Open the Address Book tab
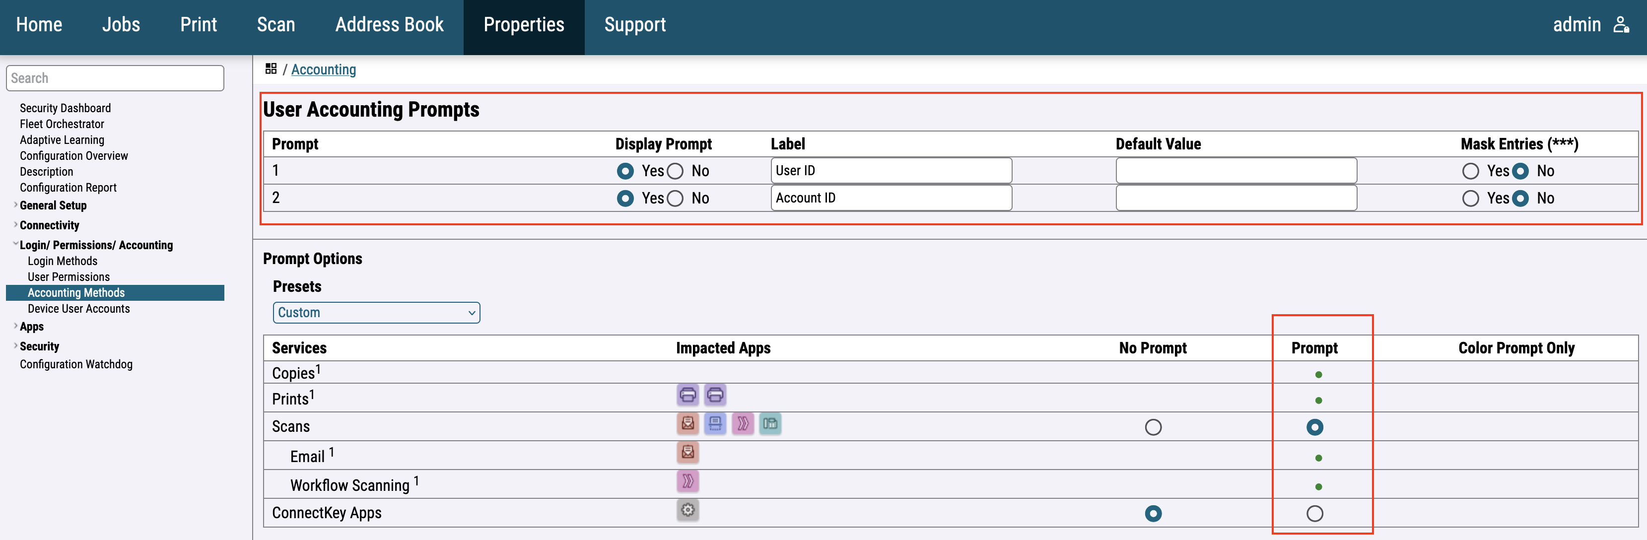The height and width of the screenshot is (540, 1647). (389, 25)
